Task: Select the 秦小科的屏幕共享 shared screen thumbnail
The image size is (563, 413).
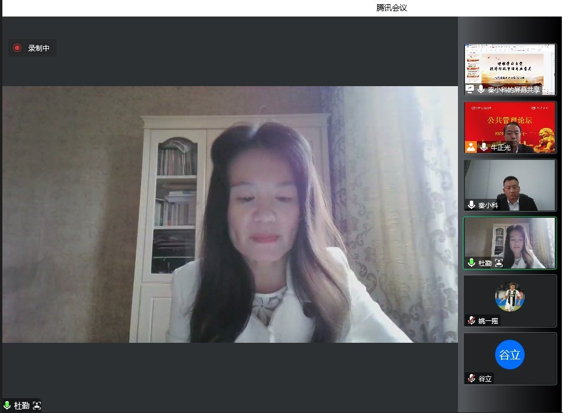Action: (510, 66)
